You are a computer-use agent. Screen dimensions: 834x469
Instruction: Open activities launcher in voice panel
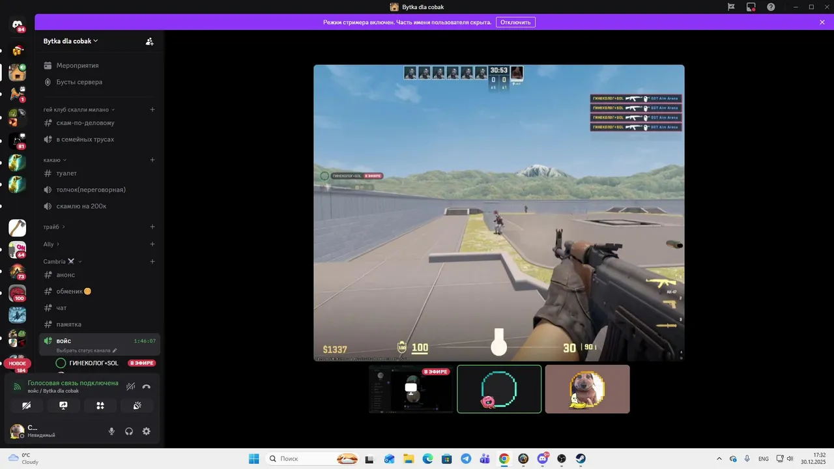[x=100, y=405]
